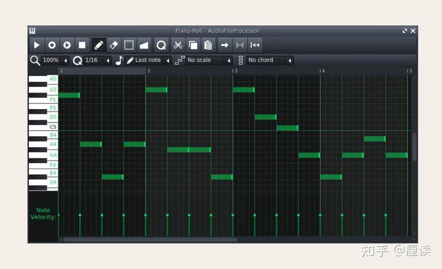Copy selected notes icon

click(193, 45)
